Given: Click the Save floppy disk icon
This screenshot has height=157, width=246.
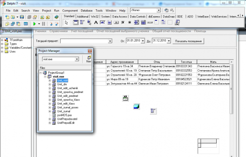Looking at the screenshot, I should pos(22,17).
